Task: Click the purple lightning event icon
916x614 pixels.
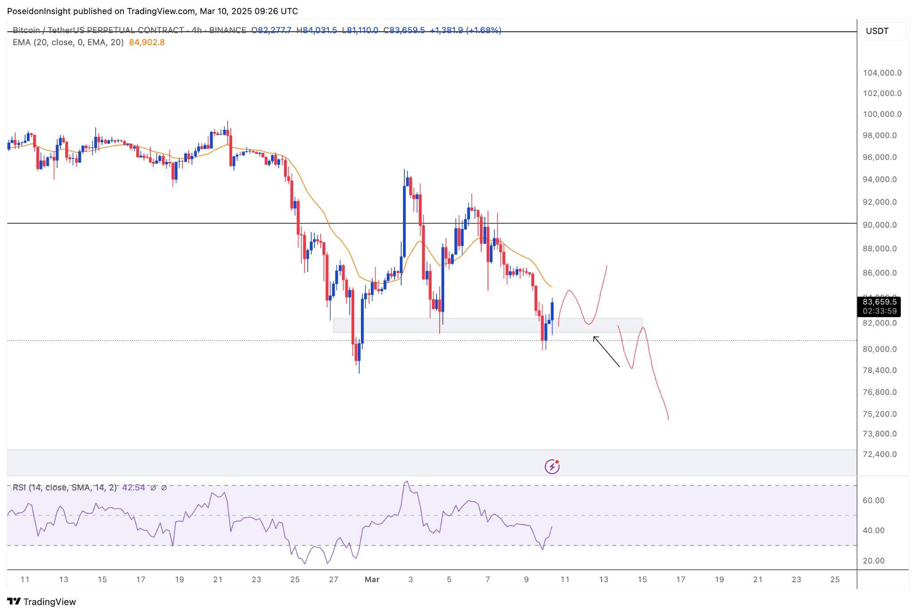Action: pyautogui.click(x=552, y=466)
